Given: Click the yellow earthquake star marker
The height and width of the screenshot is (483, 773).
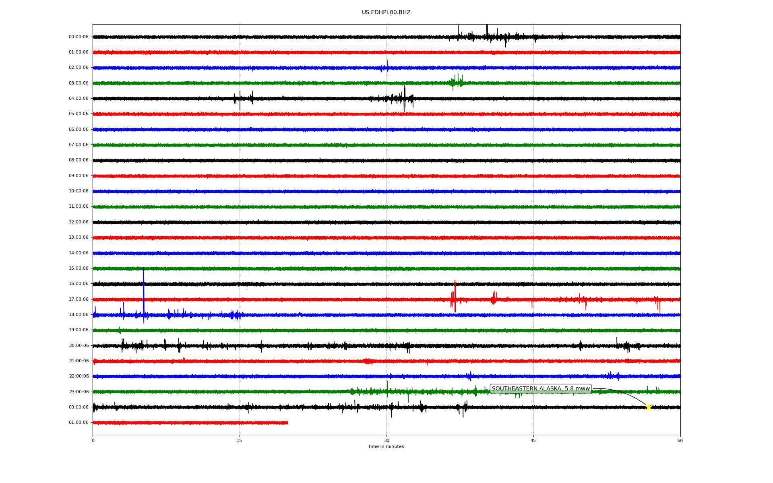Looking at the screenshot, I should (x=648, y=407).
